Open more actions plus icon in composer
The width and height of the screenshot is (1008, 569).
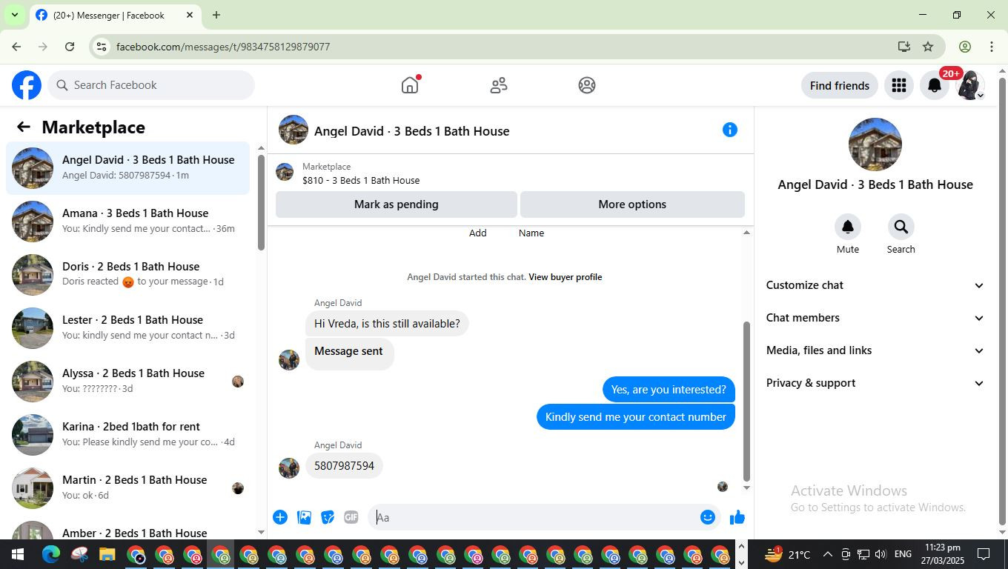click(280, 517)
